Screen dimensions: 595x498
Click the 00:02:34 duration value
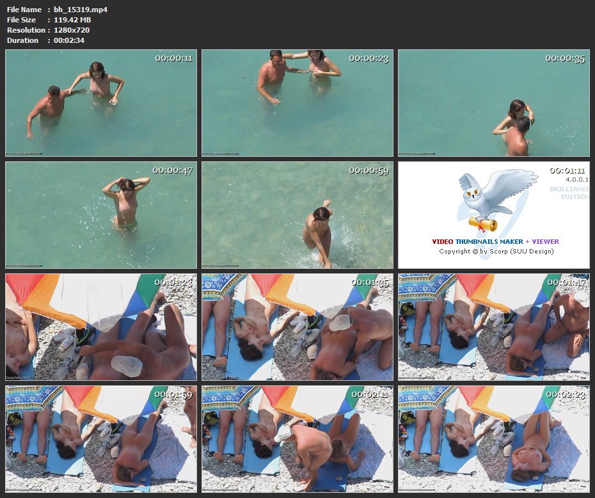[69, 40]
